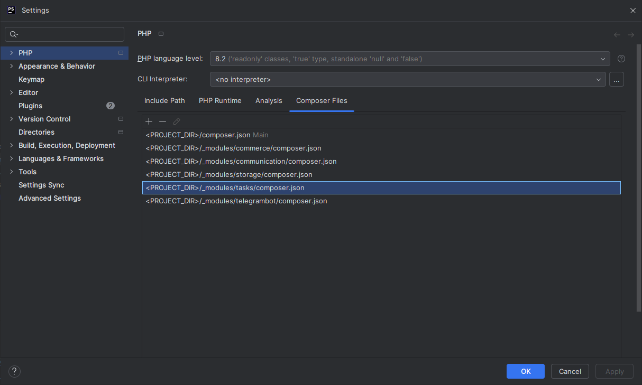Expand the Build, Execution, Deployment node
642x385 pixels.
12,145
